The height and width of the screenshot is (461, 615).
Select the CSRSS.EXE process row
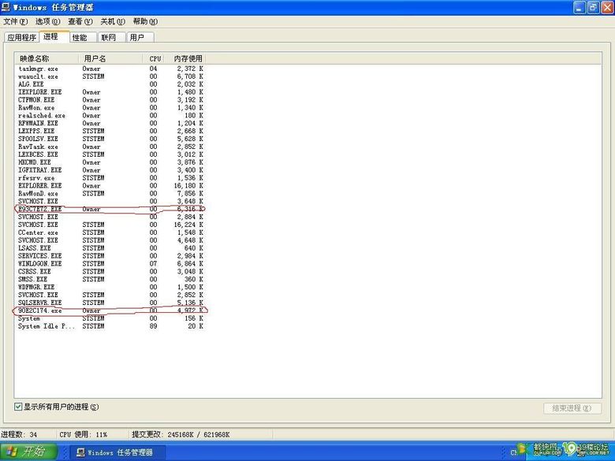[110, 272]
